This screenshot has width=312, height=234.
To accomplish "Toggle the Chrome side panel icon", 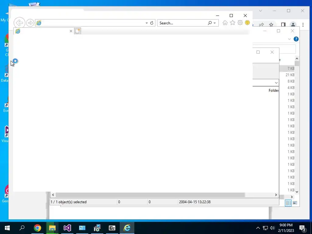I will [x=283, y=25].
